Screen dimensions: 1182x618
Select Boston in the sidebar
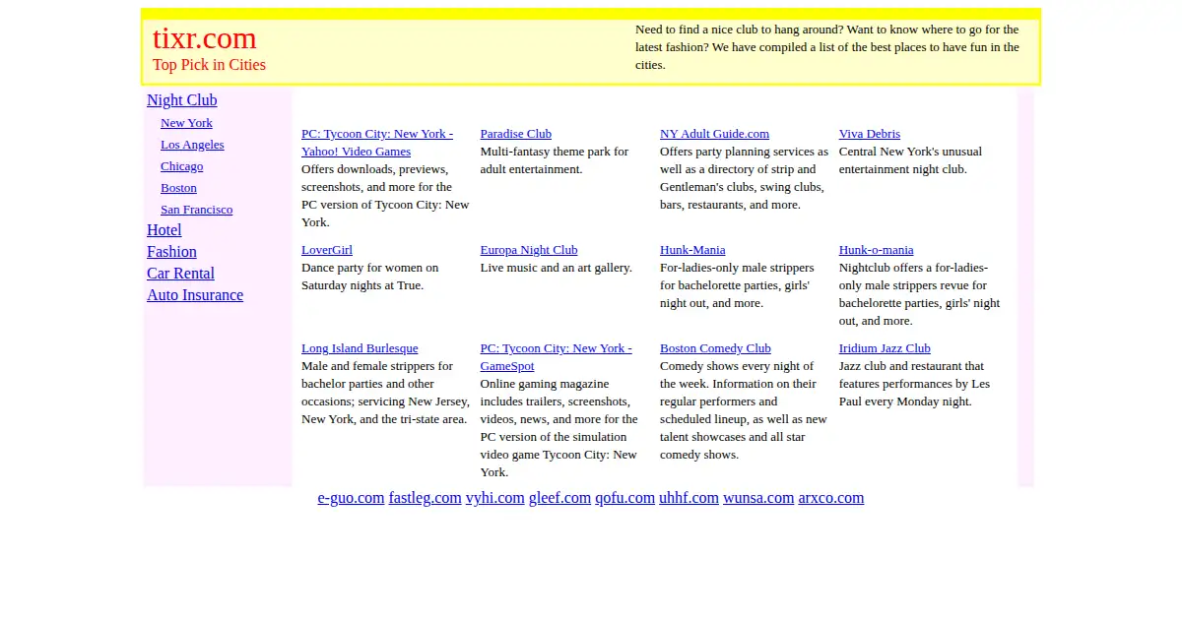(x=178, y=188)
